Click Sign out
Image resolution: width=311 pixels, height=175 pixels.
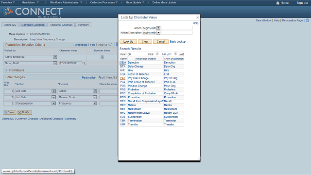point(302,3)
